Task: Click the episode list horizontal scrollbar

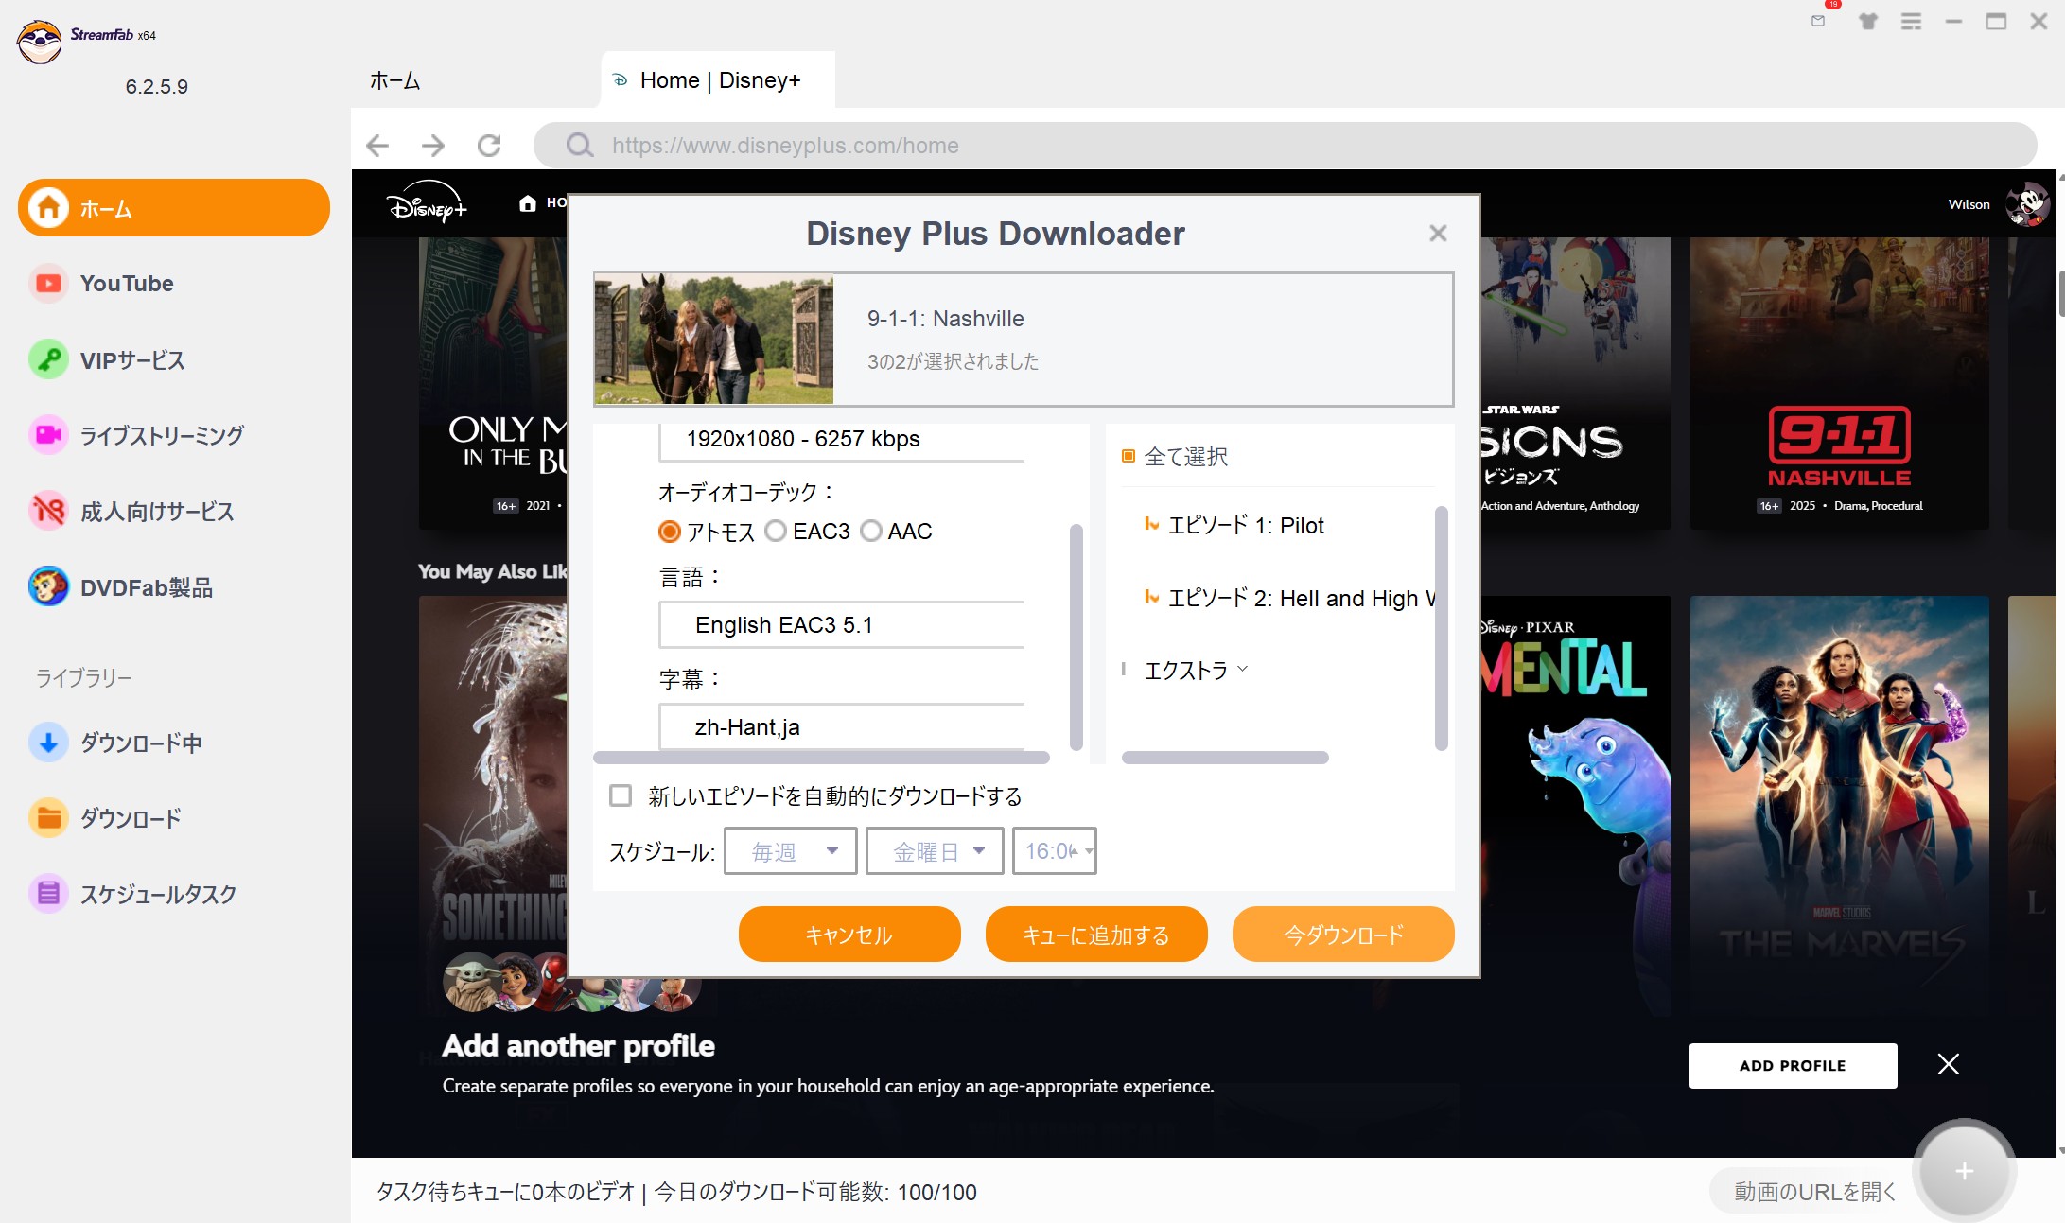Action: 1225,758
